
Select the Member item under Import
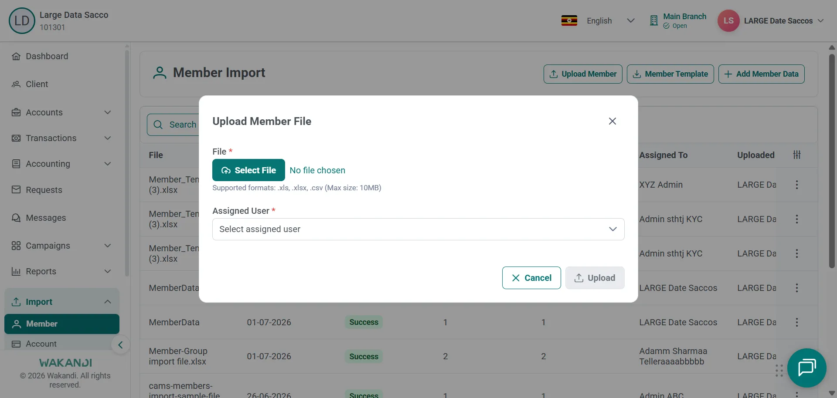pyautogui.click(x=62, y=324)
